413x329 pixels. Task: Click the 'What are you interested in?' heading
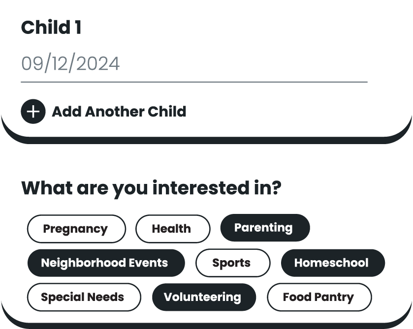coord(151,188)
